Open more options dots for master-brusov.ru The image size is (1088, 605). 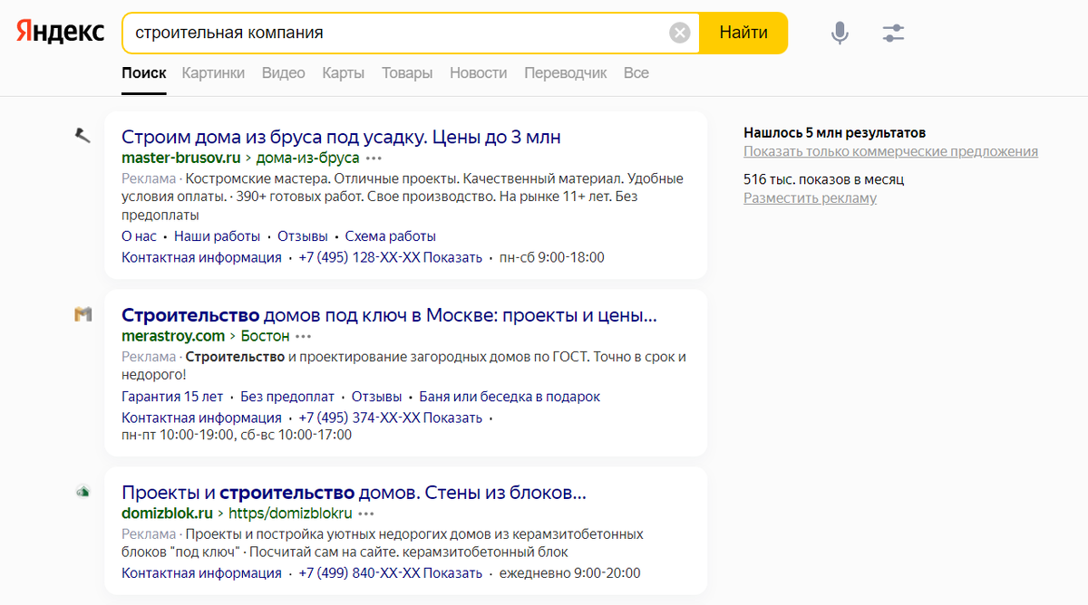point(374,158)
